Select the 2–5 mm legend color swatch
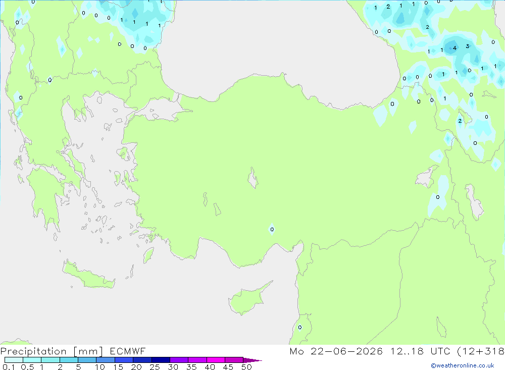Image resolution: width=505 pixels, height=370 pixels. 69,360
